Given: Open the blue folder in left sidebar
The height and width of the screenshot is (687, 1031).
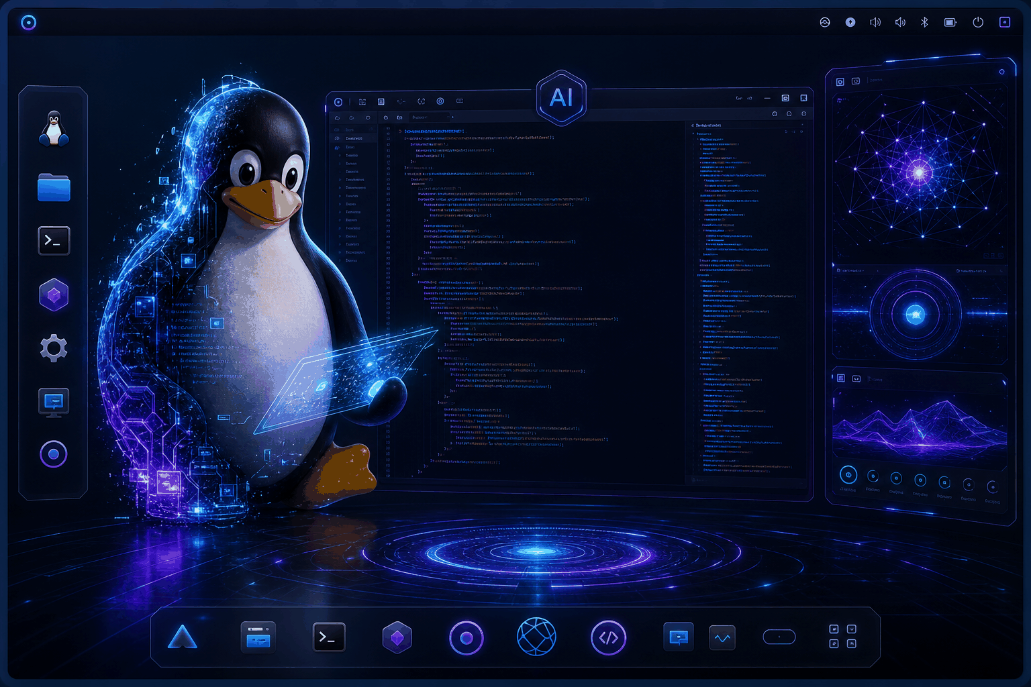Looking at the screenshot, I should click(x=54, y=188).
